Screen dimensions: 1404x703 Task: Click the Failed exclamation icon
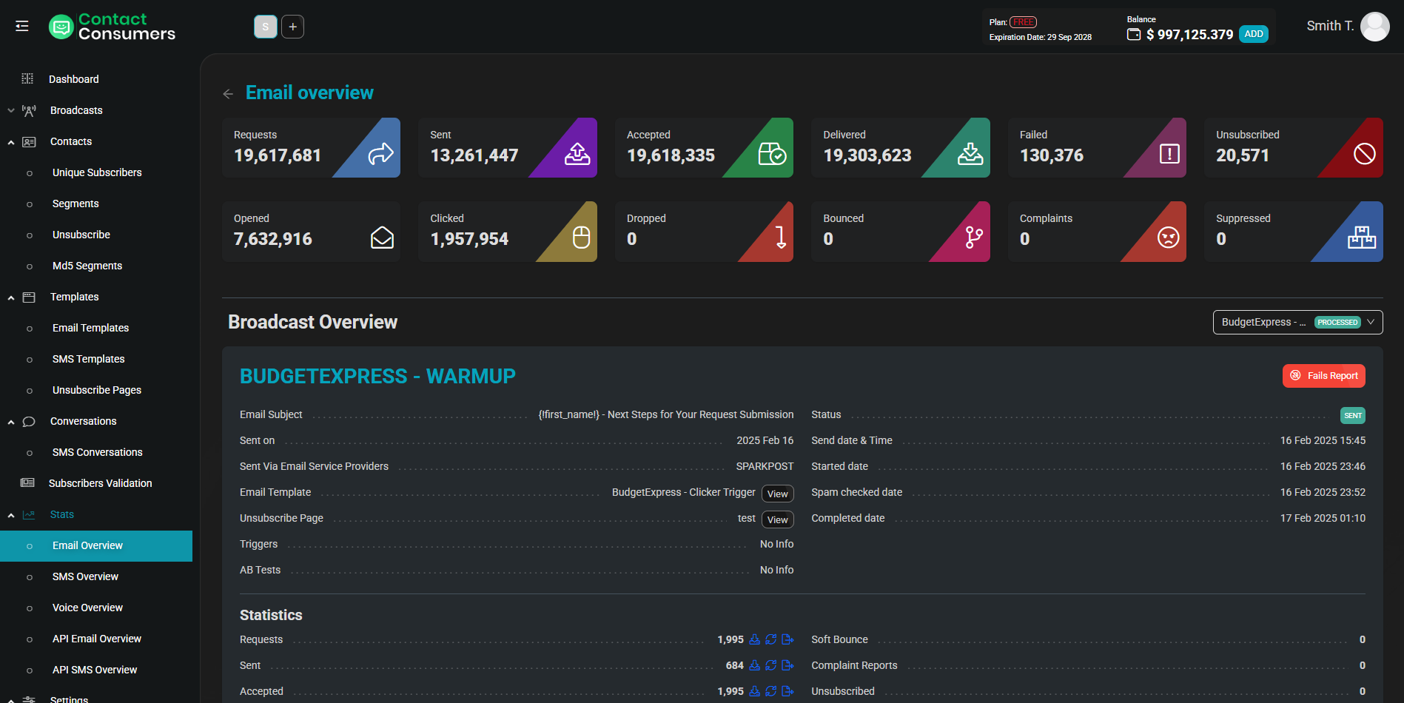click(1169, 154)
